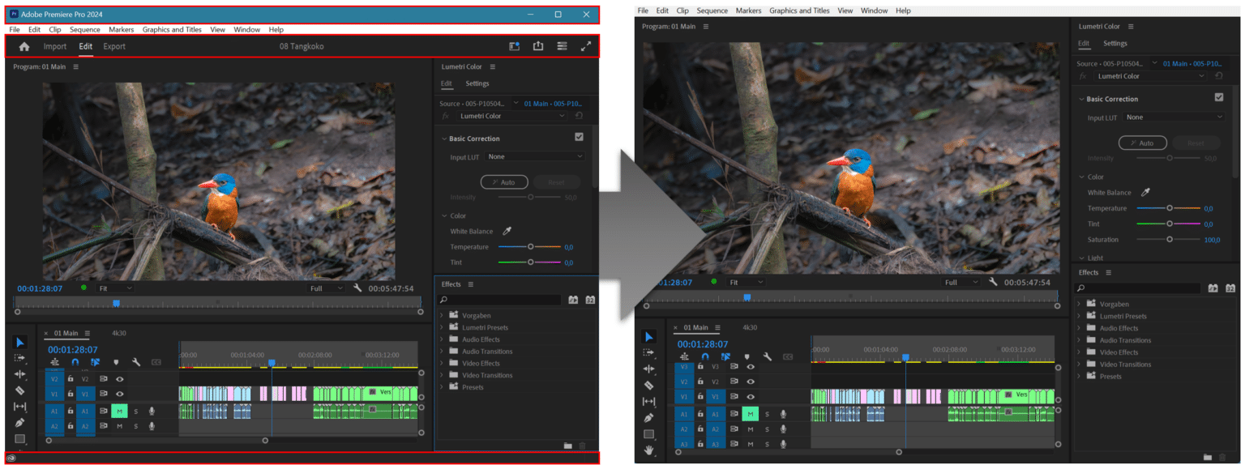The width and height of the screenshot is (1245, 469).
Task: Open the Sequence menu
Action: (85, 29)
